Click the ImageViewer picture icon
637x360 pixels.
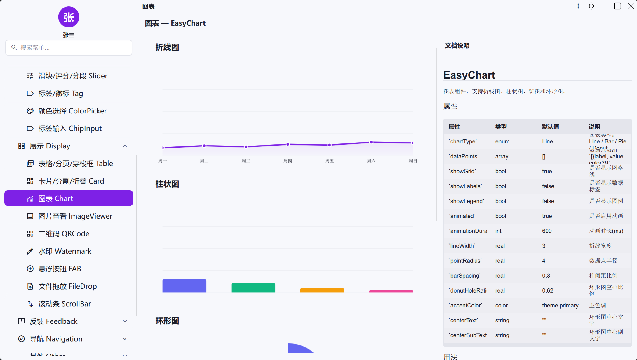click(30, 216)
